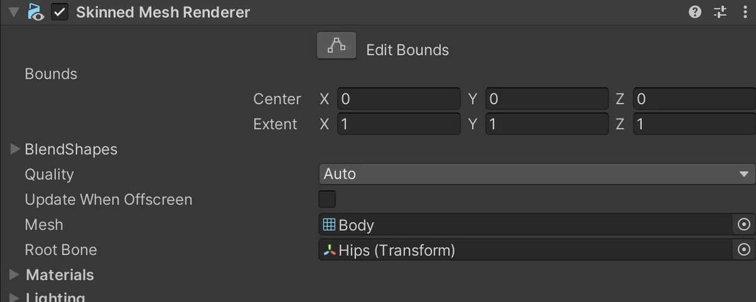Click the Extent Y input field

point(546,124)
